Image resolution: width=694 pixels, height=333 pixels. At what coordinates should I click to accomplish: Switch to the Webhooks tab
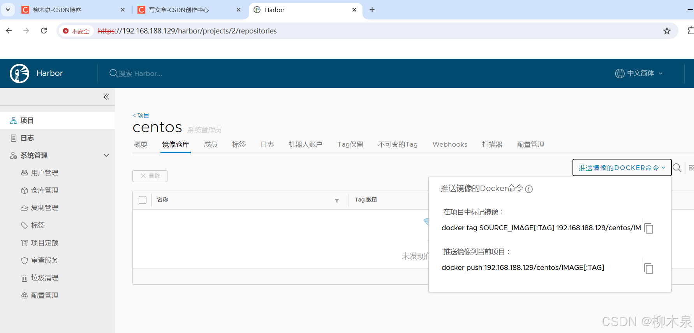pos(450,144)
